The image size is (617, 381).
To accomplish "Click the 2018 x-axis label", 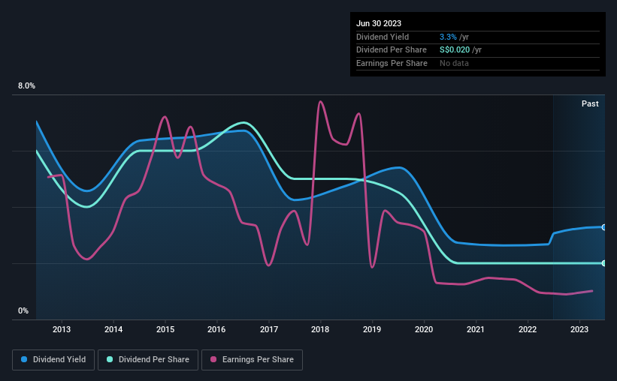I will tap(320, 329).
